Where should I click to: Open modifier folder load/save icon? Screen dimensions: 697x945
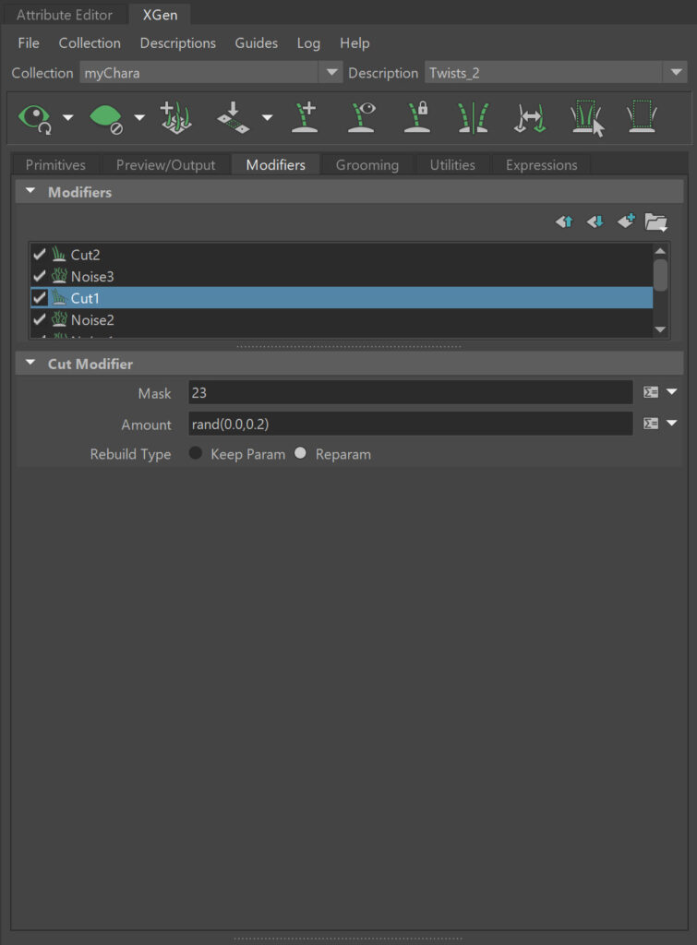656,222
